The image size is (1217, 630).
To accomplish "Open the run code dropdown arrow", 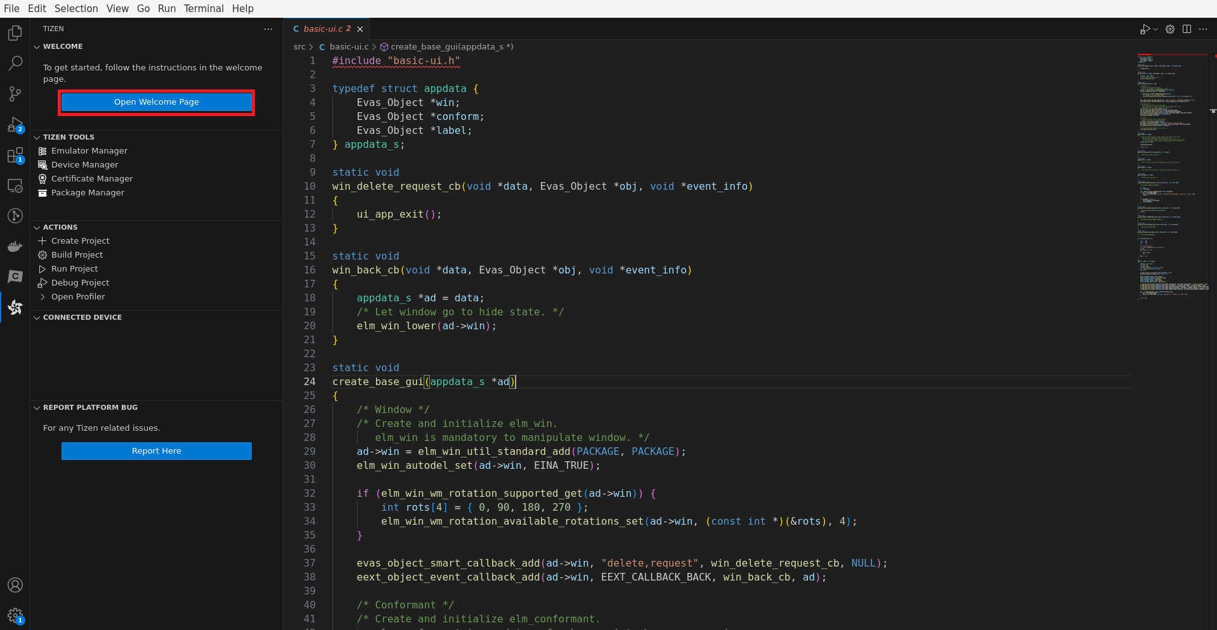I will (1155, 29).
